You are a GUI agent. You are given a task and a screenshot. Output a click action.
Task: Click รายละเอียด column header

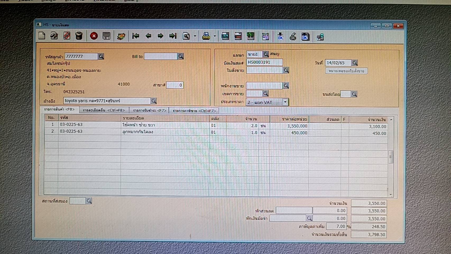point(165,118)
